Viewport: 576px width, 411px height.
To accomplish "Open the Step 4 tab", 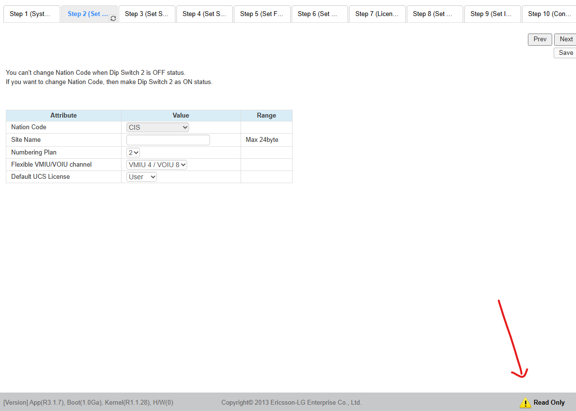I will click(204, 14).
